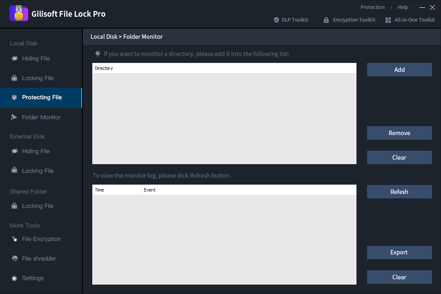Select Protecting File in the sidebar
Viewport: 441px width, 294px height.
41,98
